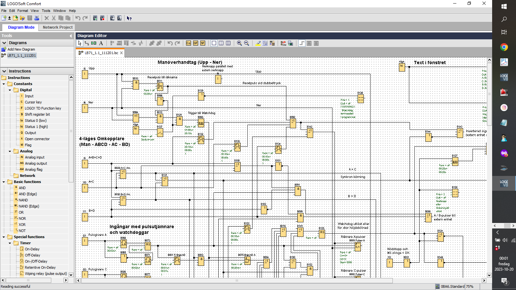Switch to the Network Project tab
516x290 pixels.
click(57, 27)
